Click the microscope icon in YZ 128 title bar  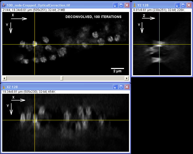[x=134, y=5]
